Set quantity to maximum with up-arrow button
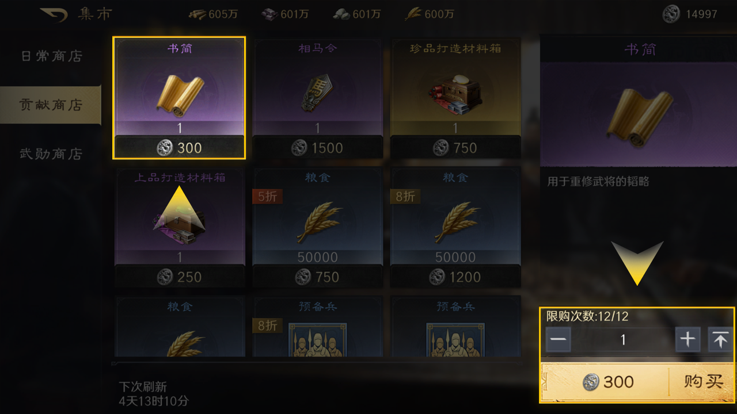This screenshot has width=737, height=414. 720,340
